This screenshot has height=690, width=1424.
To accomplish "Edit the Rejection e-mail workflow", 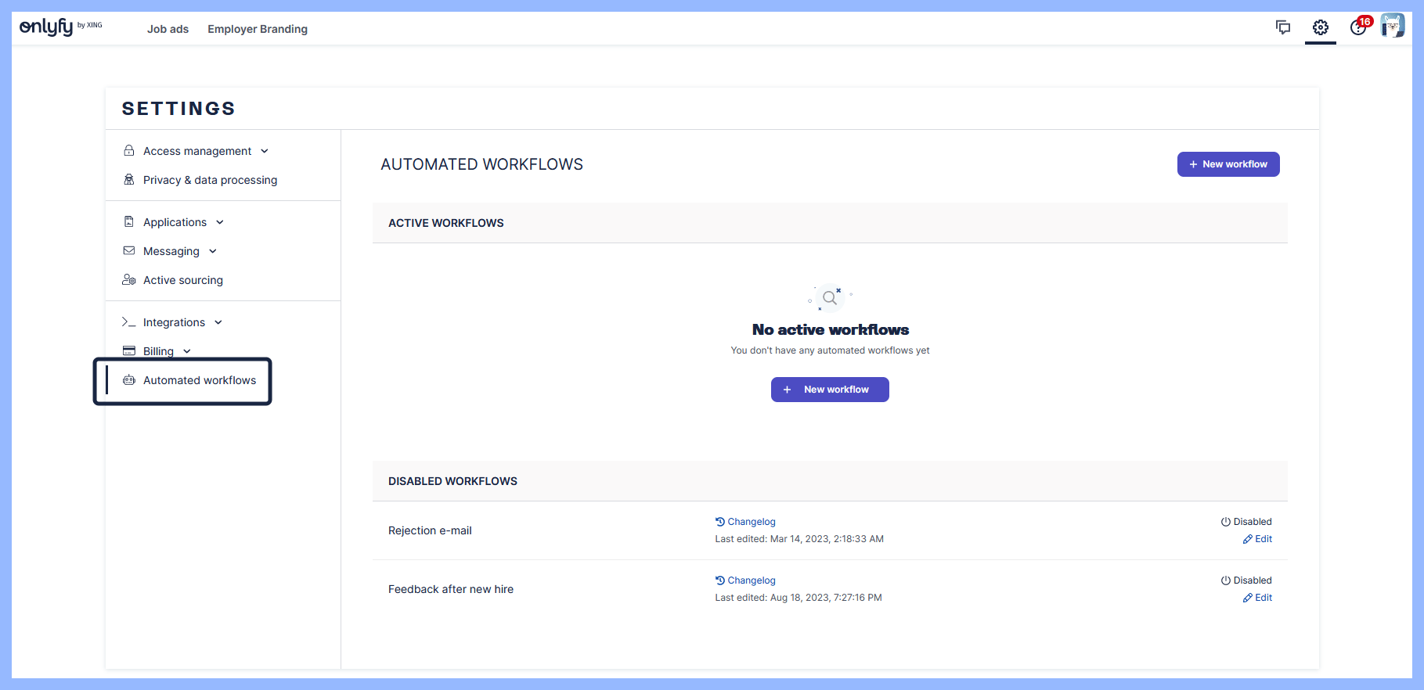I will pos(1258,539).
